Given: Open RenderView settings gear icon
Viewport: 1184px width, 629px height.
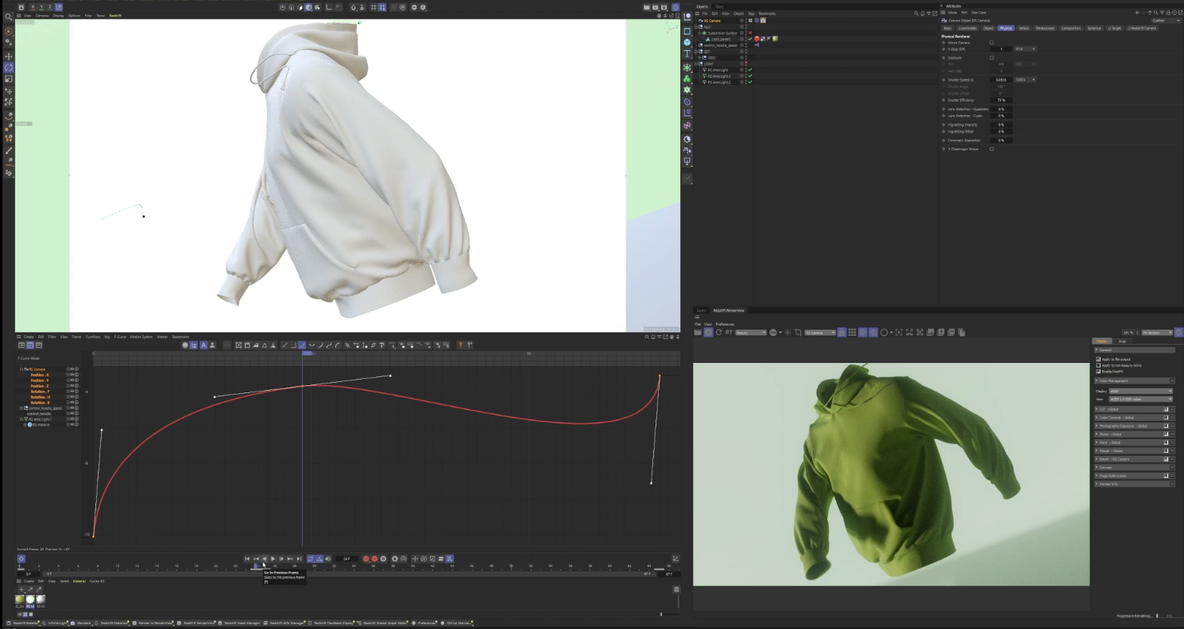Looking at the screenshot, I should [x=1179, y=332].
